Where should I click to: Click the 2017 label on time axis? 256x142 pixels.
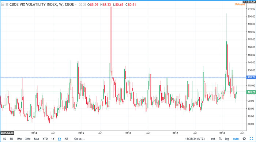tap(175, 133)
